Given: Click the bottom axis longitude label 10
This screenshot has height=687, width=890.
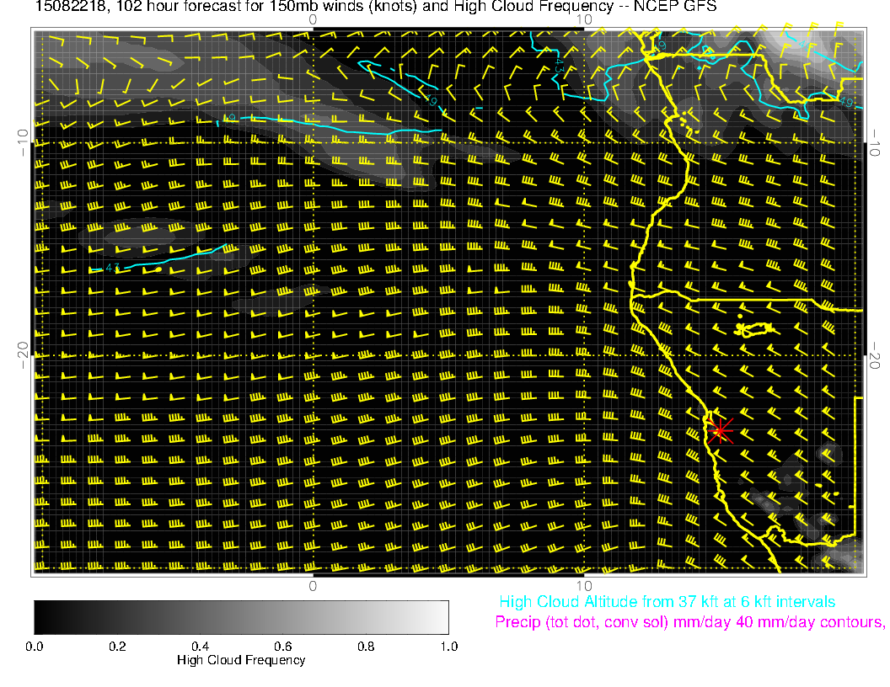Looking at the screenshot, I should pyautogui.click(x=583, y=586).
